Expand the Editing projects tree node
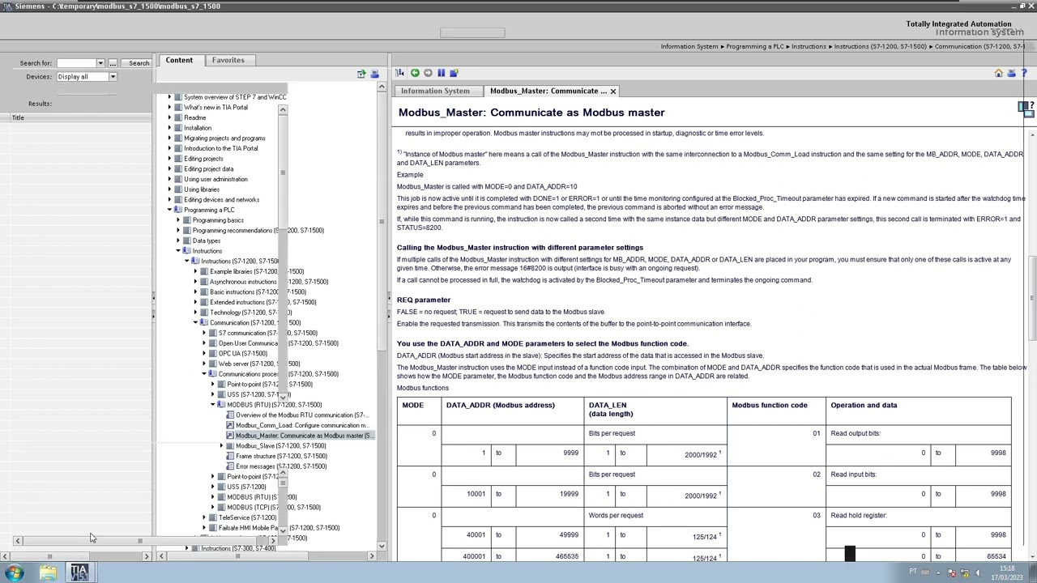 coord(170,159)
